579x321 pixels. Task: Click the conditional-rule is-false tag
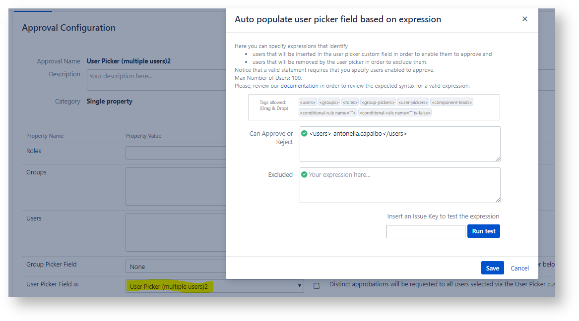point(395,113)
